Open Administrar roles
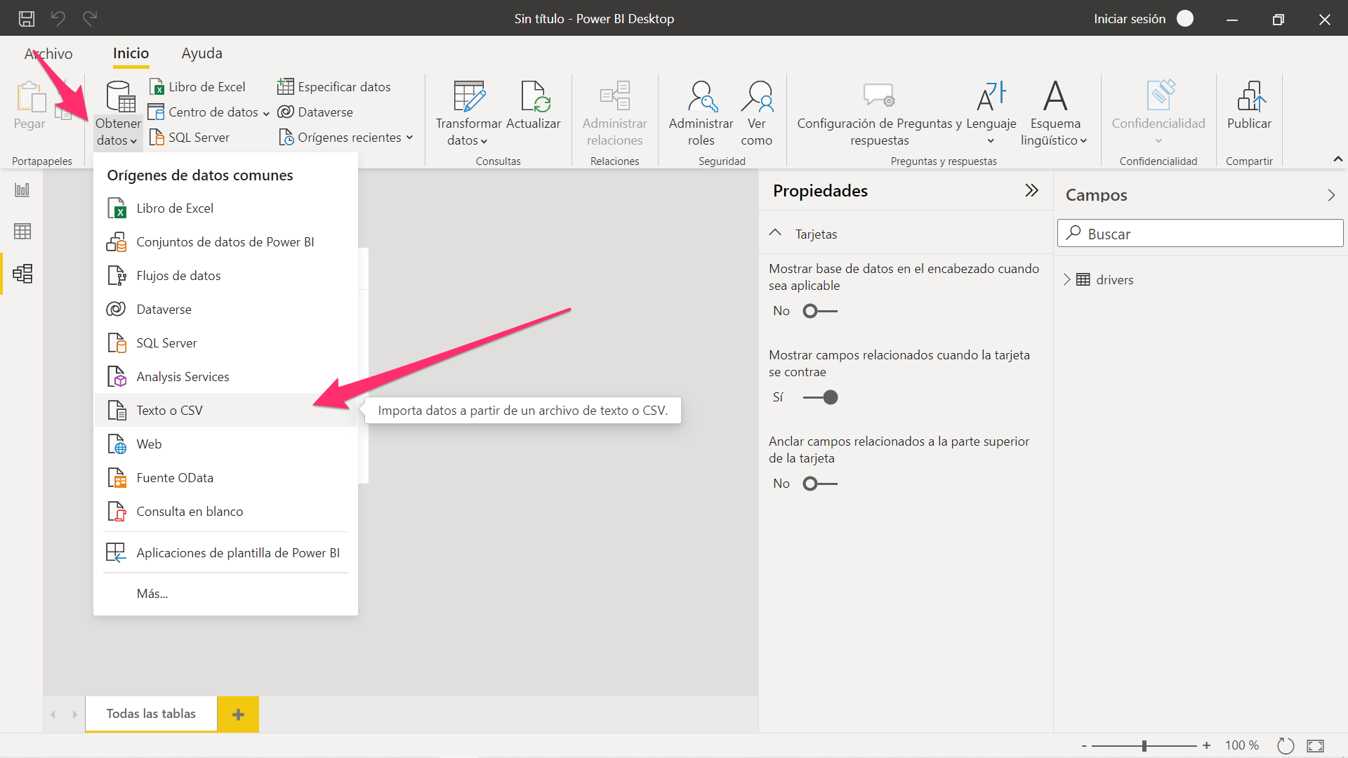The image size is (1348, 758). click(x=701, y=112)
